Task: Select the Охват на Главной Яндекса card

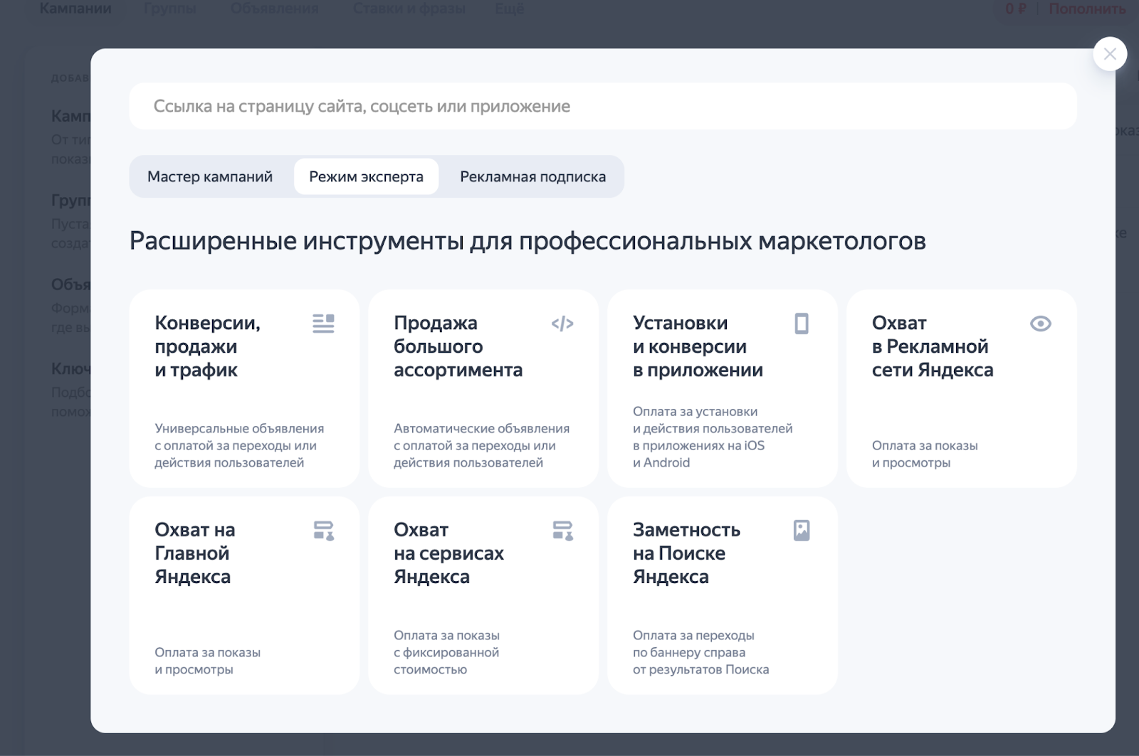Action: [243, 596]
